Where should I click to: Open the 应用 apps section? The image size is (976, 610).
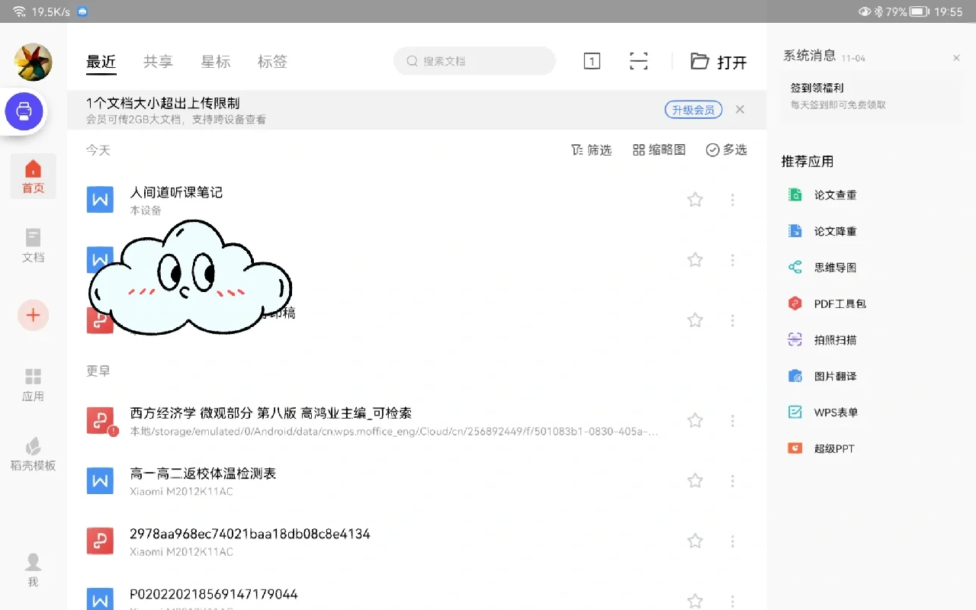click(x=33, y=384)
